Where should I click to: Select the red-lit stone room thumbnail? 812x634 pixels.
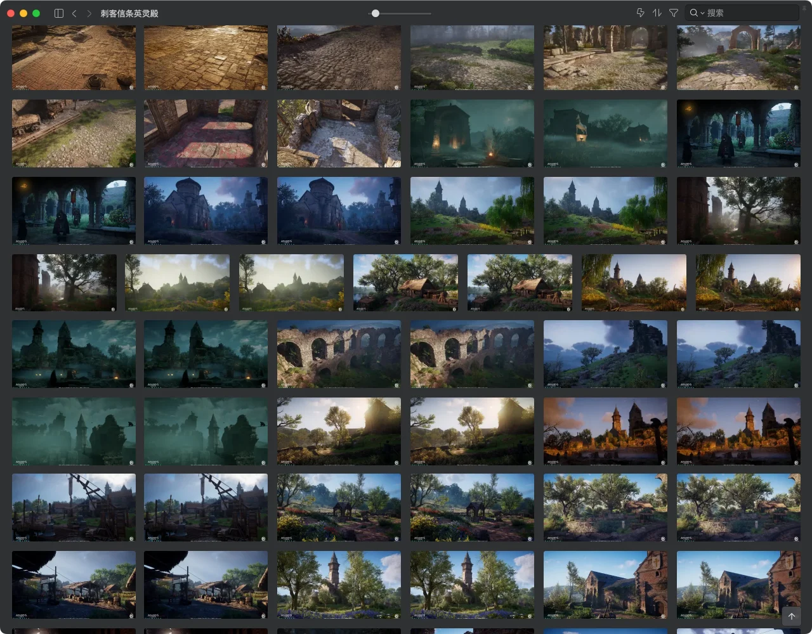click(x=206, y=133)
